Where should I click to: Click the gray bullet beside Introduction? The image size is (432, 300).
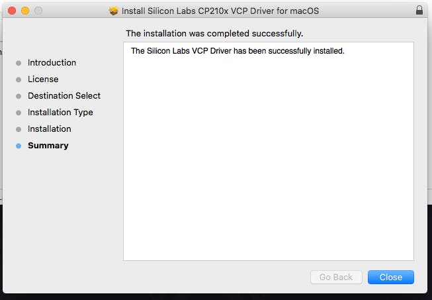click(19, 64)
